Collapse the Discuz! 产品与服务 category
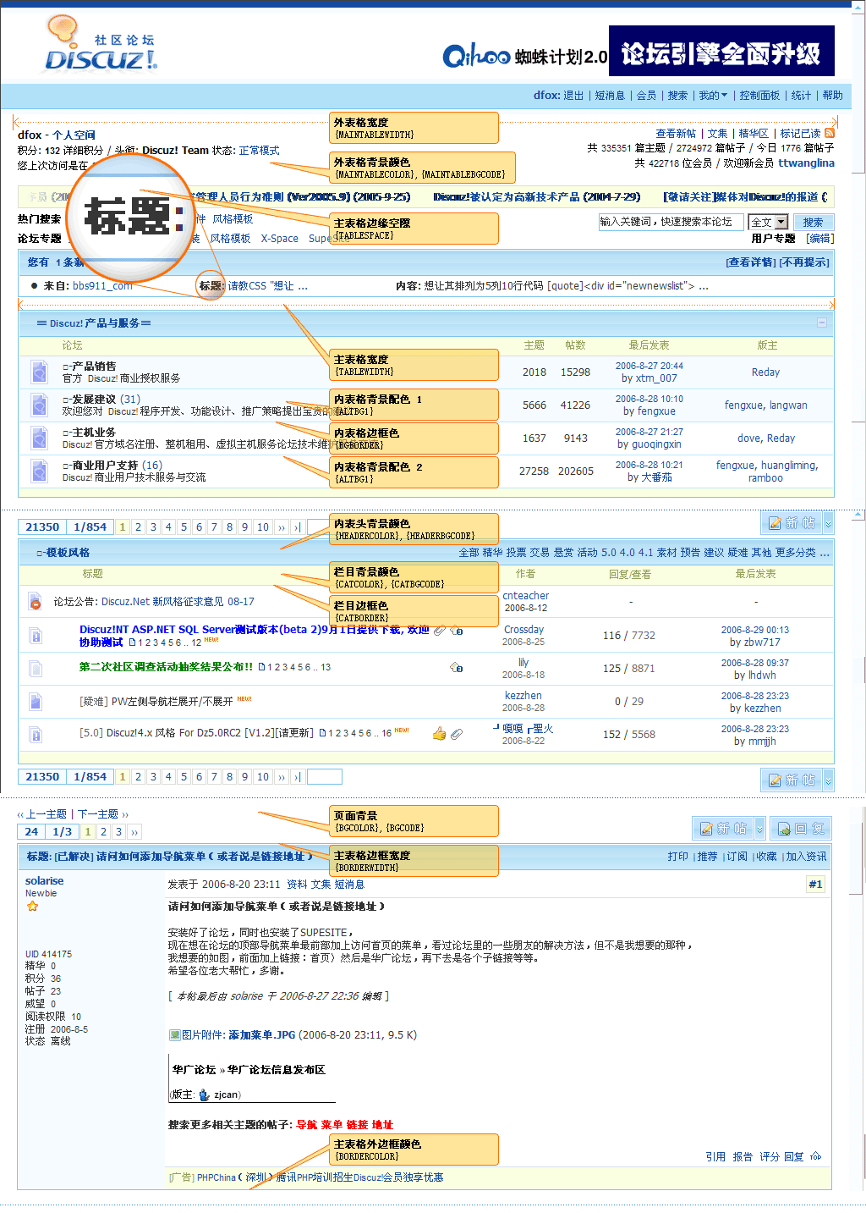The image size is (866, 1213). pyautogui.click(x=821, y=323)
